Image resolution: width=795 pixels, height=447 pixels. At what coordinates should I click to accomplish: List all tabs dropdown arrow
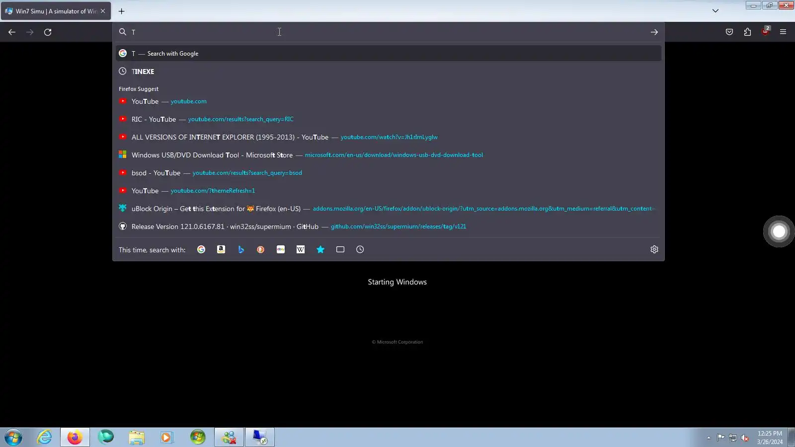pos(715,10)
